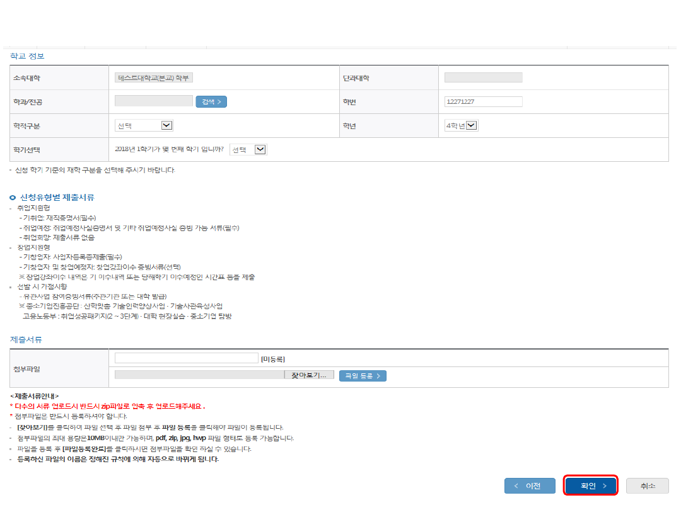This screenshot has height=510, width=681.
Task: Cancel the form with 취소 button
Action: pos(647,486)
